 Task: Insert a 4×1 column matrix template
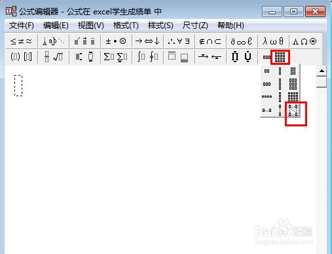click(x=280, y=97)
